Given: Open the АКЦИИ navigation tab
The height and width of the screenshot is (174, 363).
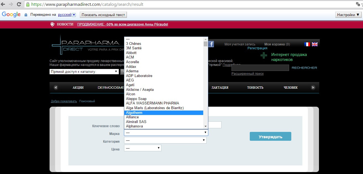Looking at the screenshot, I should coord(78,88).
